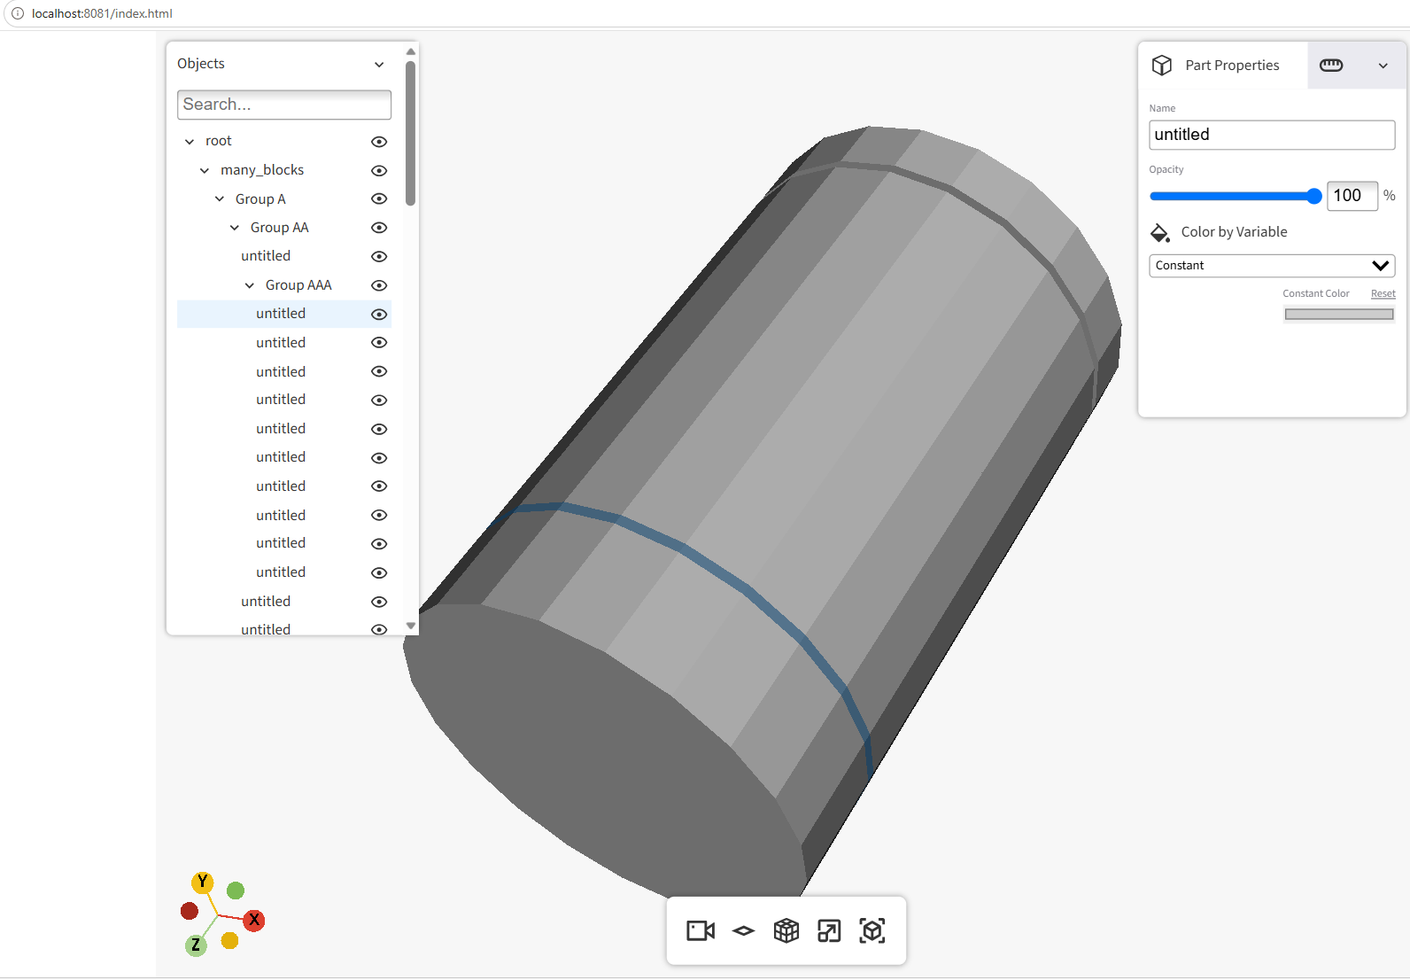
Task: Click the X axis on orientation gizmo
Action: click(254, 920)
